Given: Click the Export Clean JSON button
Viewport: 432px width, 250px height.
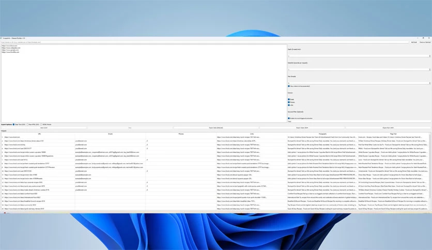Looking at the screenshot, I should click(x=302, y=128).
